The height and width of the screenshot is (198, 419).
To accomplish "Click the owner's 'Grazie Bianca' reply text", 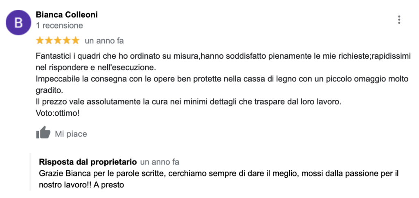I will [219, 179].
